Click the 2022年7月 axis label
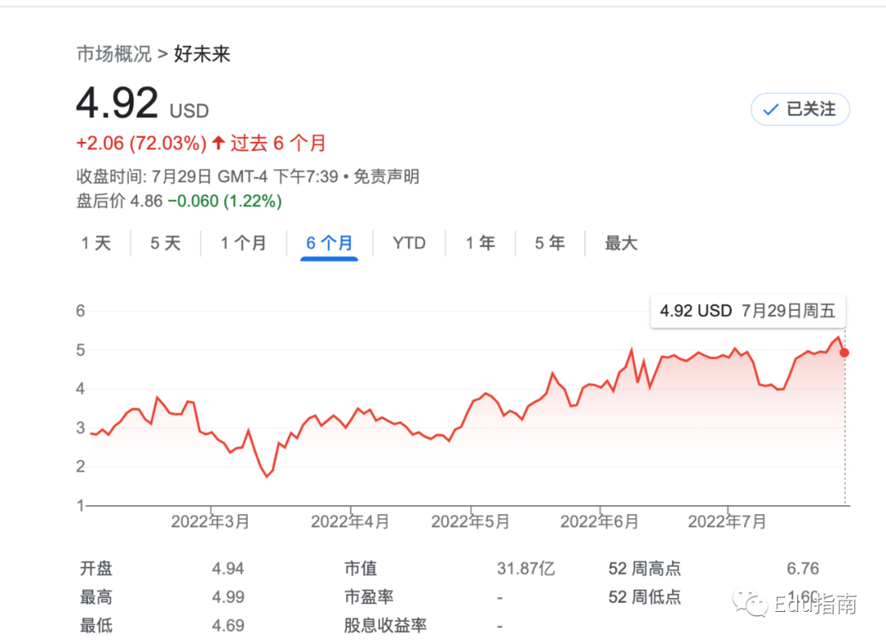The height and width of the screenshot is (643, 886). [727, 522]
